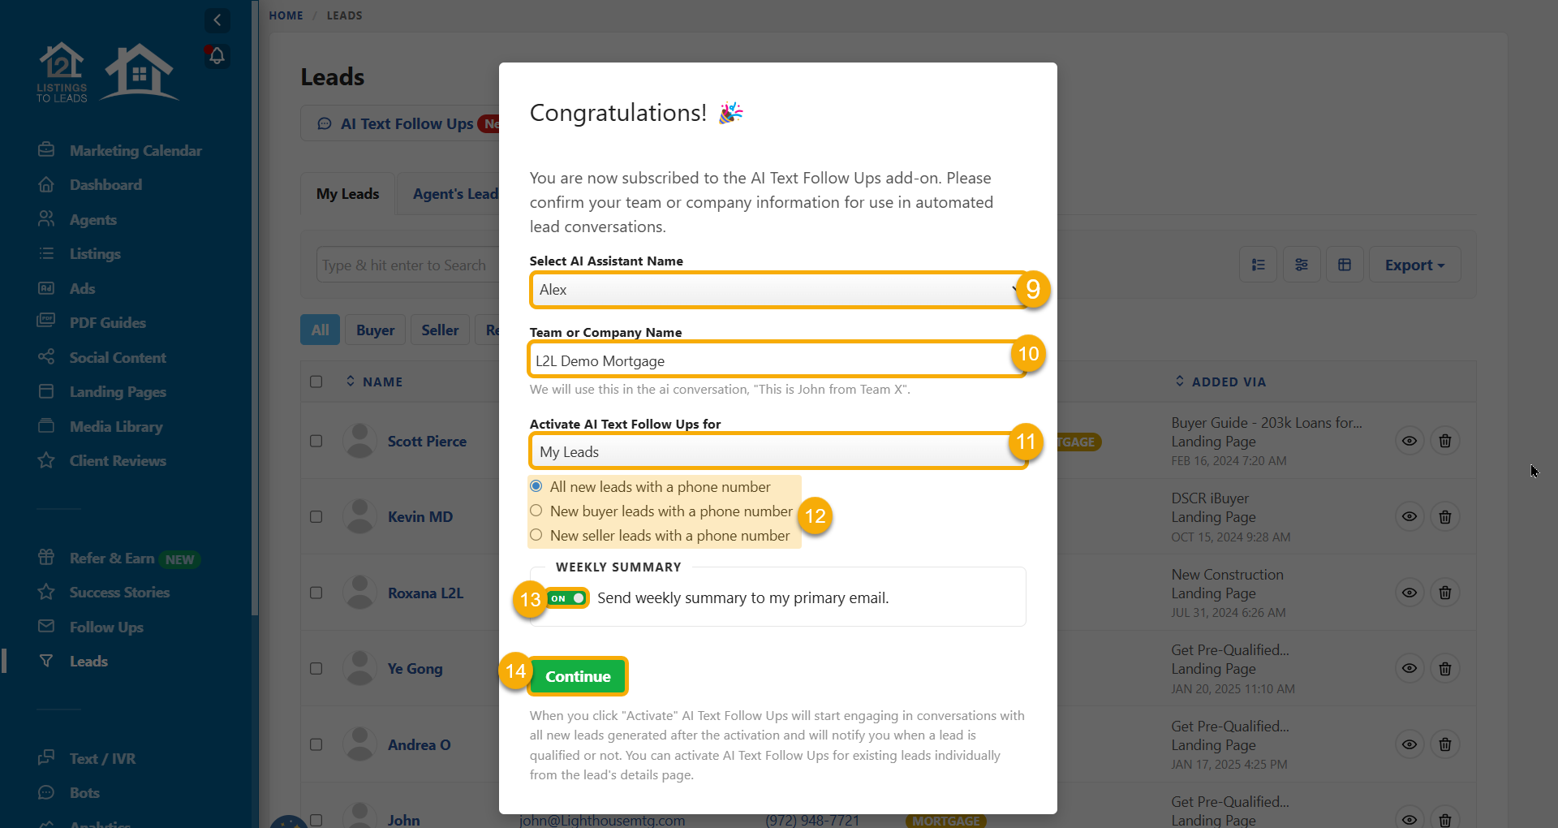This screenshot has width=1558, height=828.
Task: Open the Select AI Assistant Name dropdown
Action: click(776, 290)
